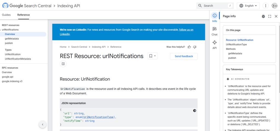The height and width of the screenshot is (131, 280).
Task: Collapse the urlNotifications tree section
Action: click(x=1, y=30)
